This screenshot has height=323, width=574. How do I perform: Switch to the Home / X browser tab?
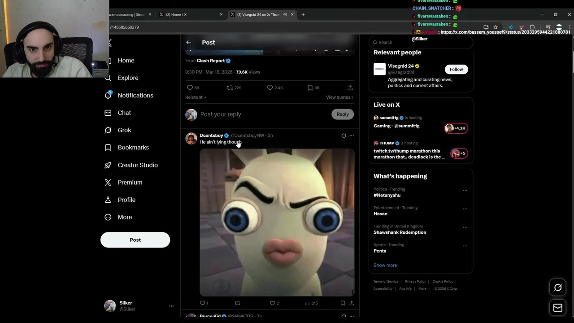click(191, 14)
